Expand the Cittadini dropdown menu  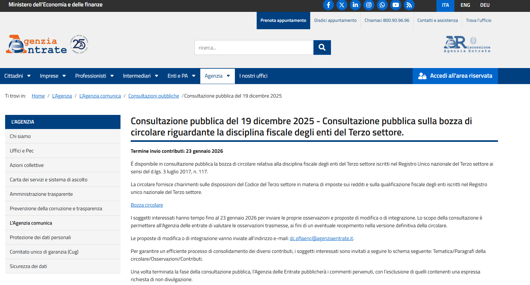[17, 76]
